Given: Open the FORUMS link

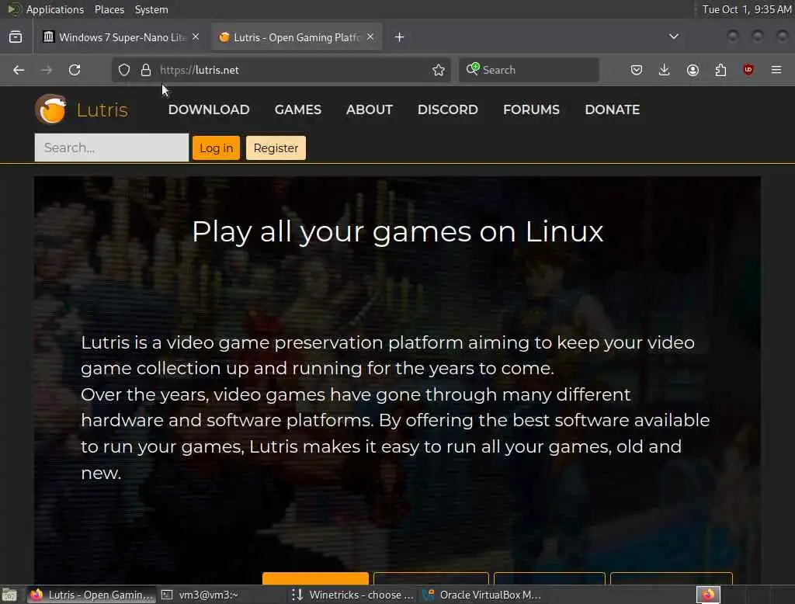Looking at the screenshot, I should coord(531,109).
